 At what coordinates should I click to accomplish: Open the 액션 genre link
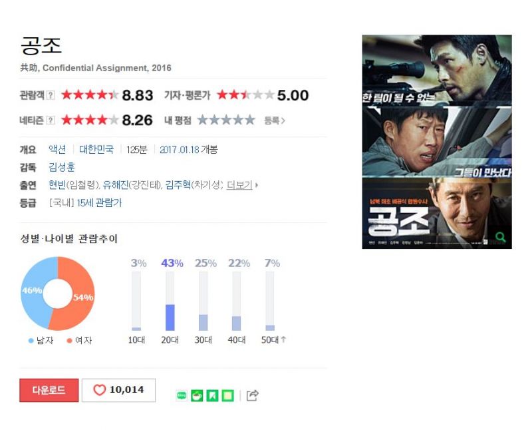(57, 149)
